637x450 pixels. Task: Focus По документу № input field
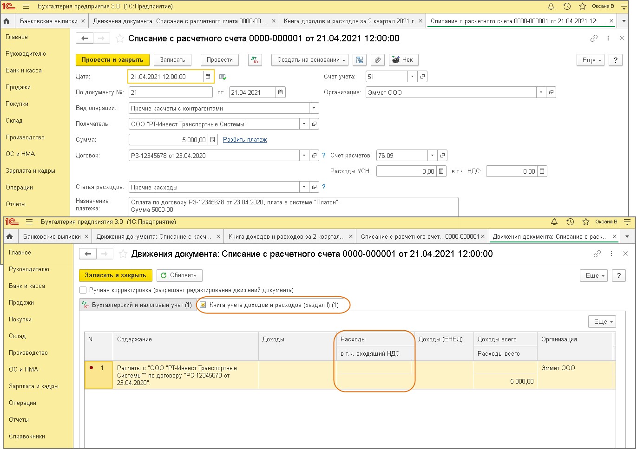[171, 92]
